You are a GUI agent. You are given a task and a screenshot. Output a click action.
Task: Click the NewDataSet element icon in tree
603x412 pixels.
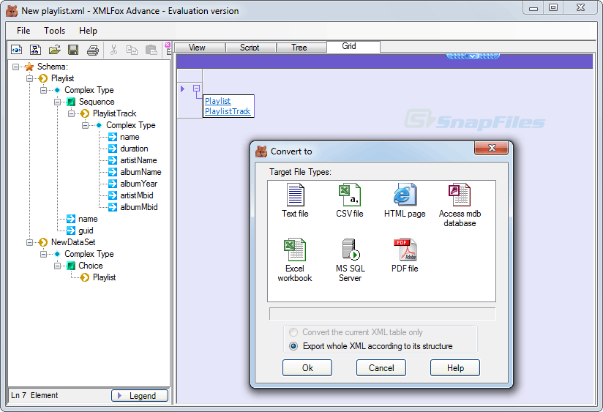click(x=43, y=242)
